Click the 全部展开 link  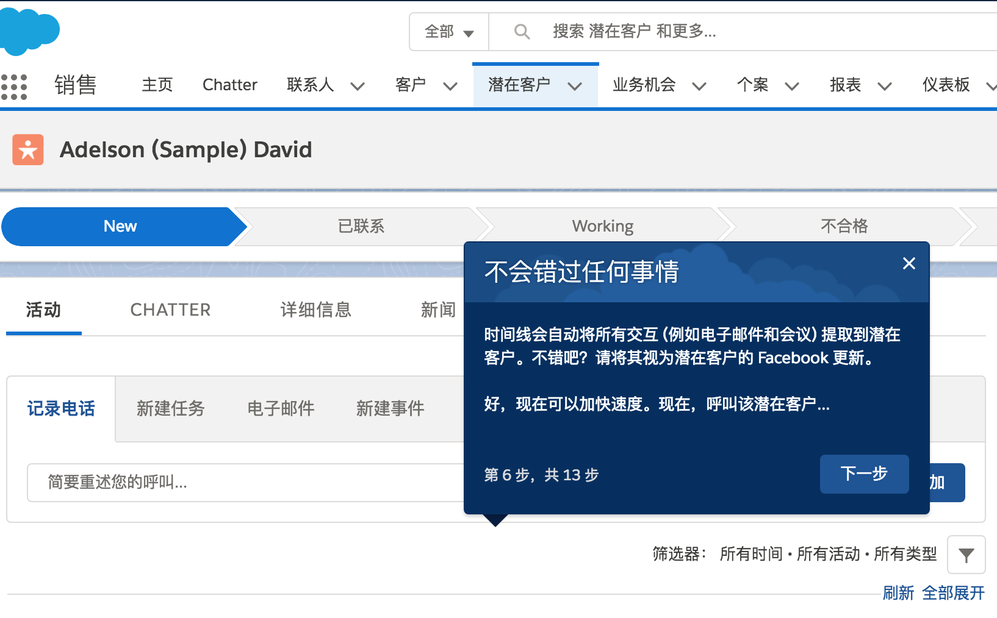click(x=954, y=593)
